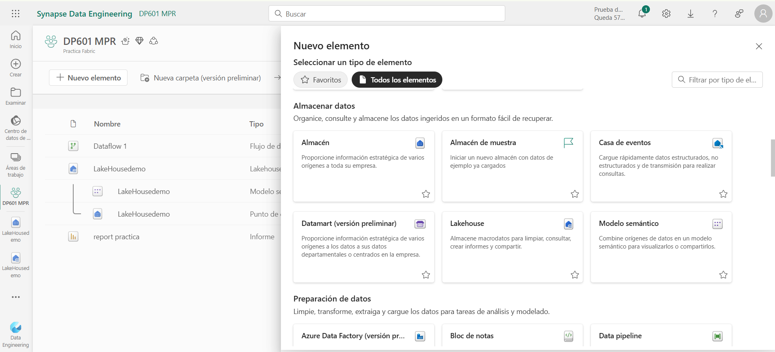775x352 pixels.
Task: Go to Inicio in the sidebar
Action: (16, 40)
